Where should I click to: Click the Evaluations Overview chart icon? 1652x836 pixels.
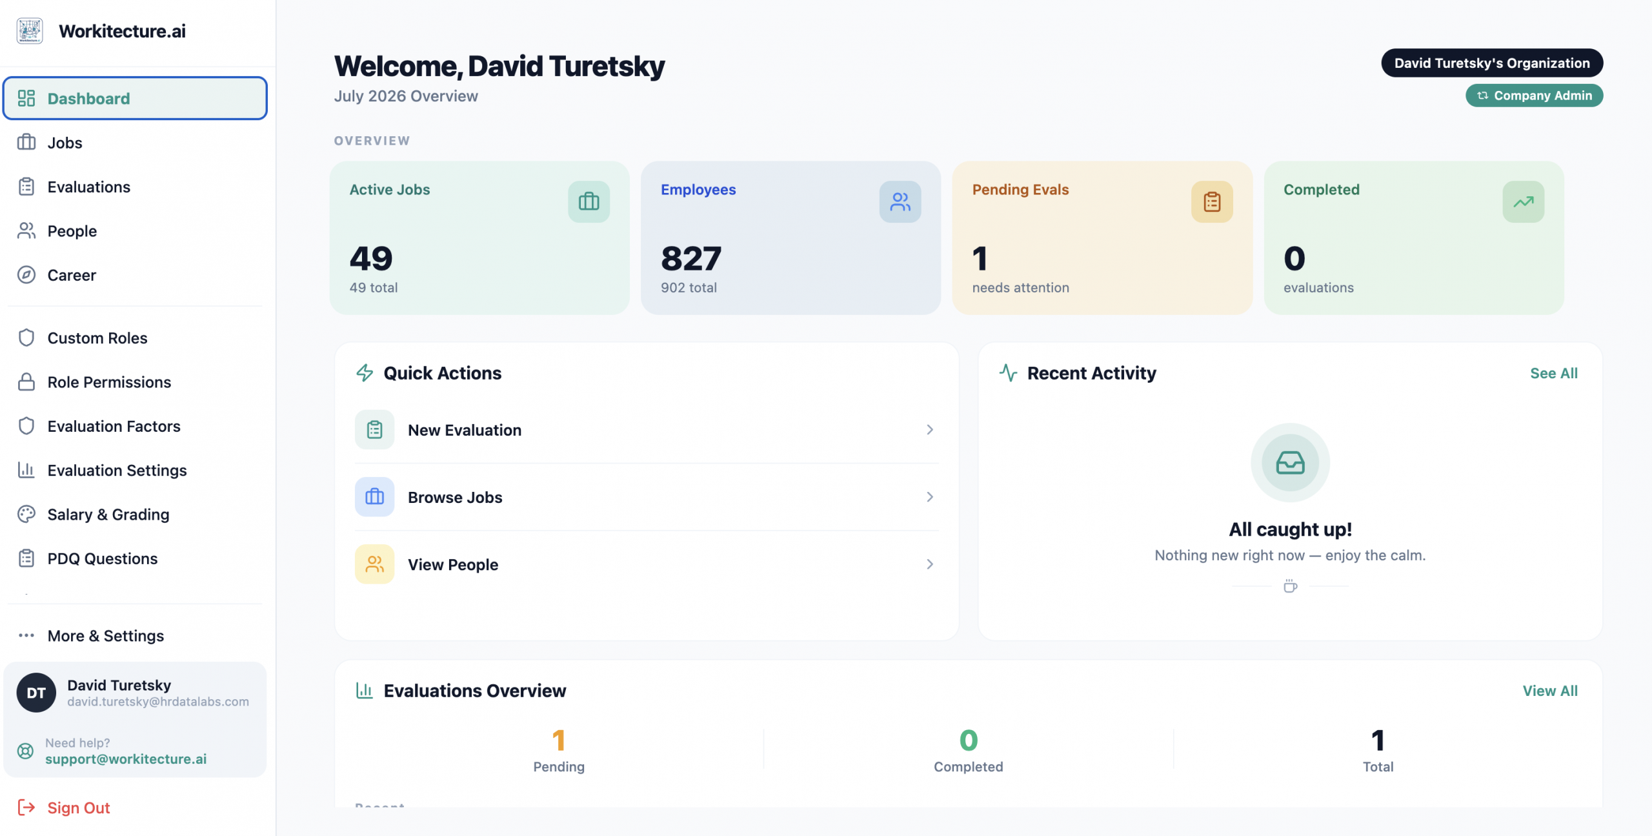pyautogui.click(x=365, y=691)
